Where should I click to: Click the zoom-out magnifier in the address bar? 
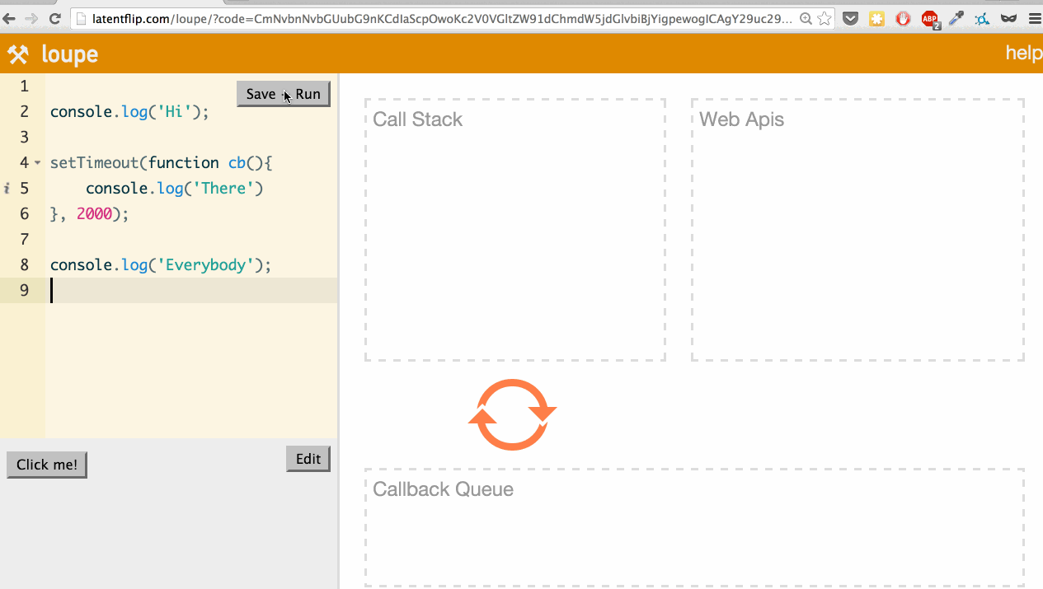(806, 18)
